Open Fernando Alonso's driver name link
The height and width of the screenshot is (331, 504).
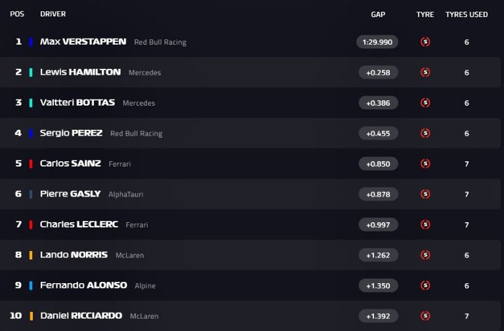[83, 285]
